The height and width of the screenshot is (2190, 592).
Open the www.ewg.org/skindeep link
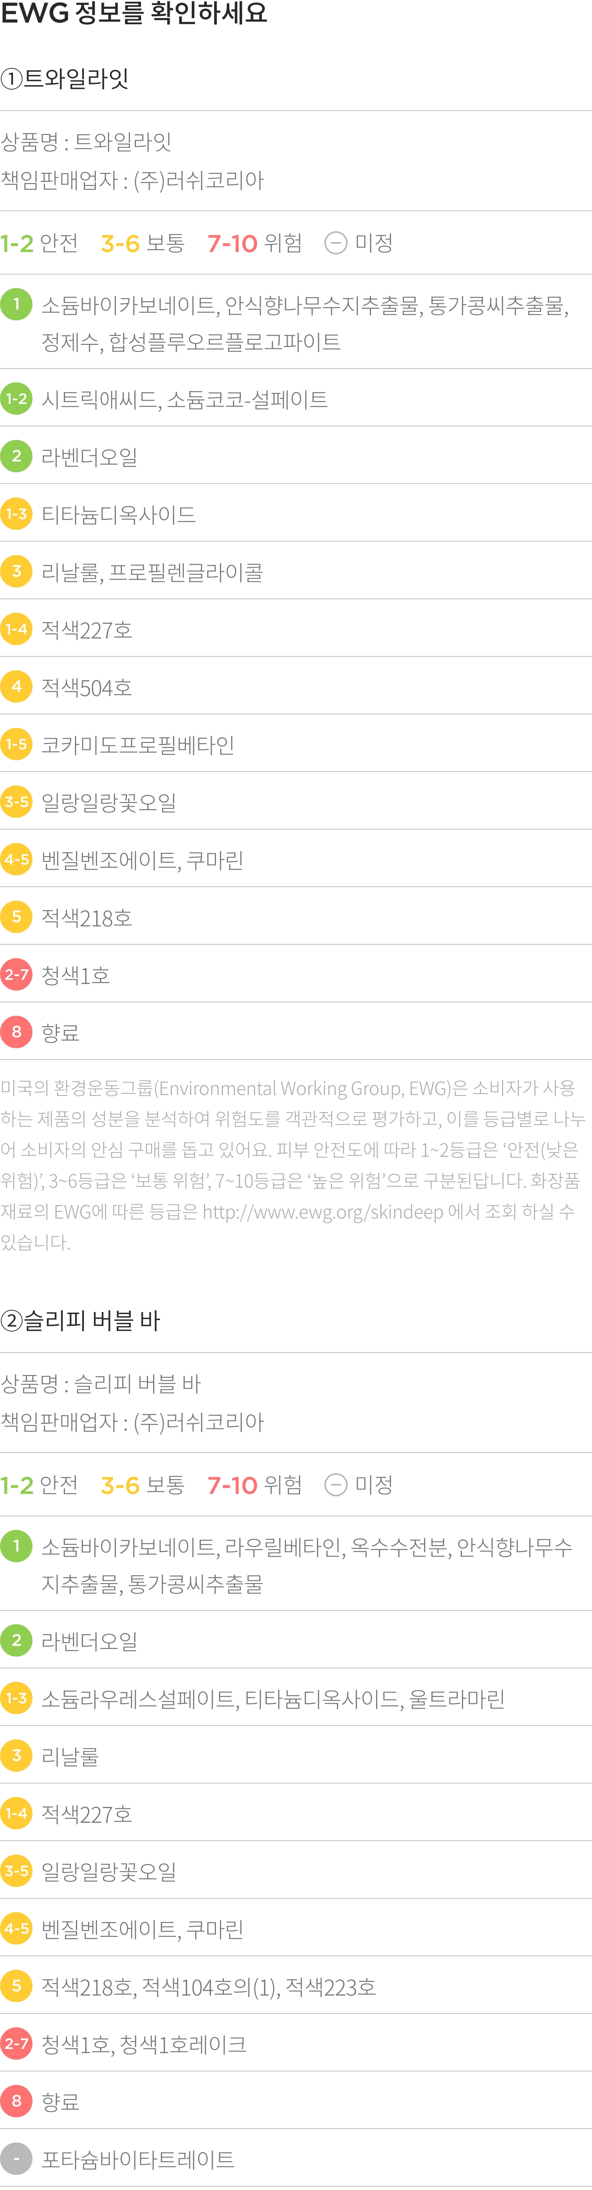point(323,1211)
